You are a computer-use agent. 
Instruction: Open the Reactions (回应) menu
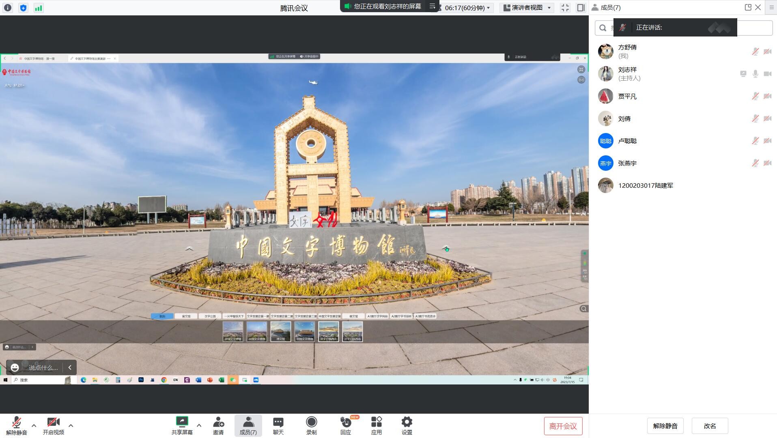coord(346,425)
